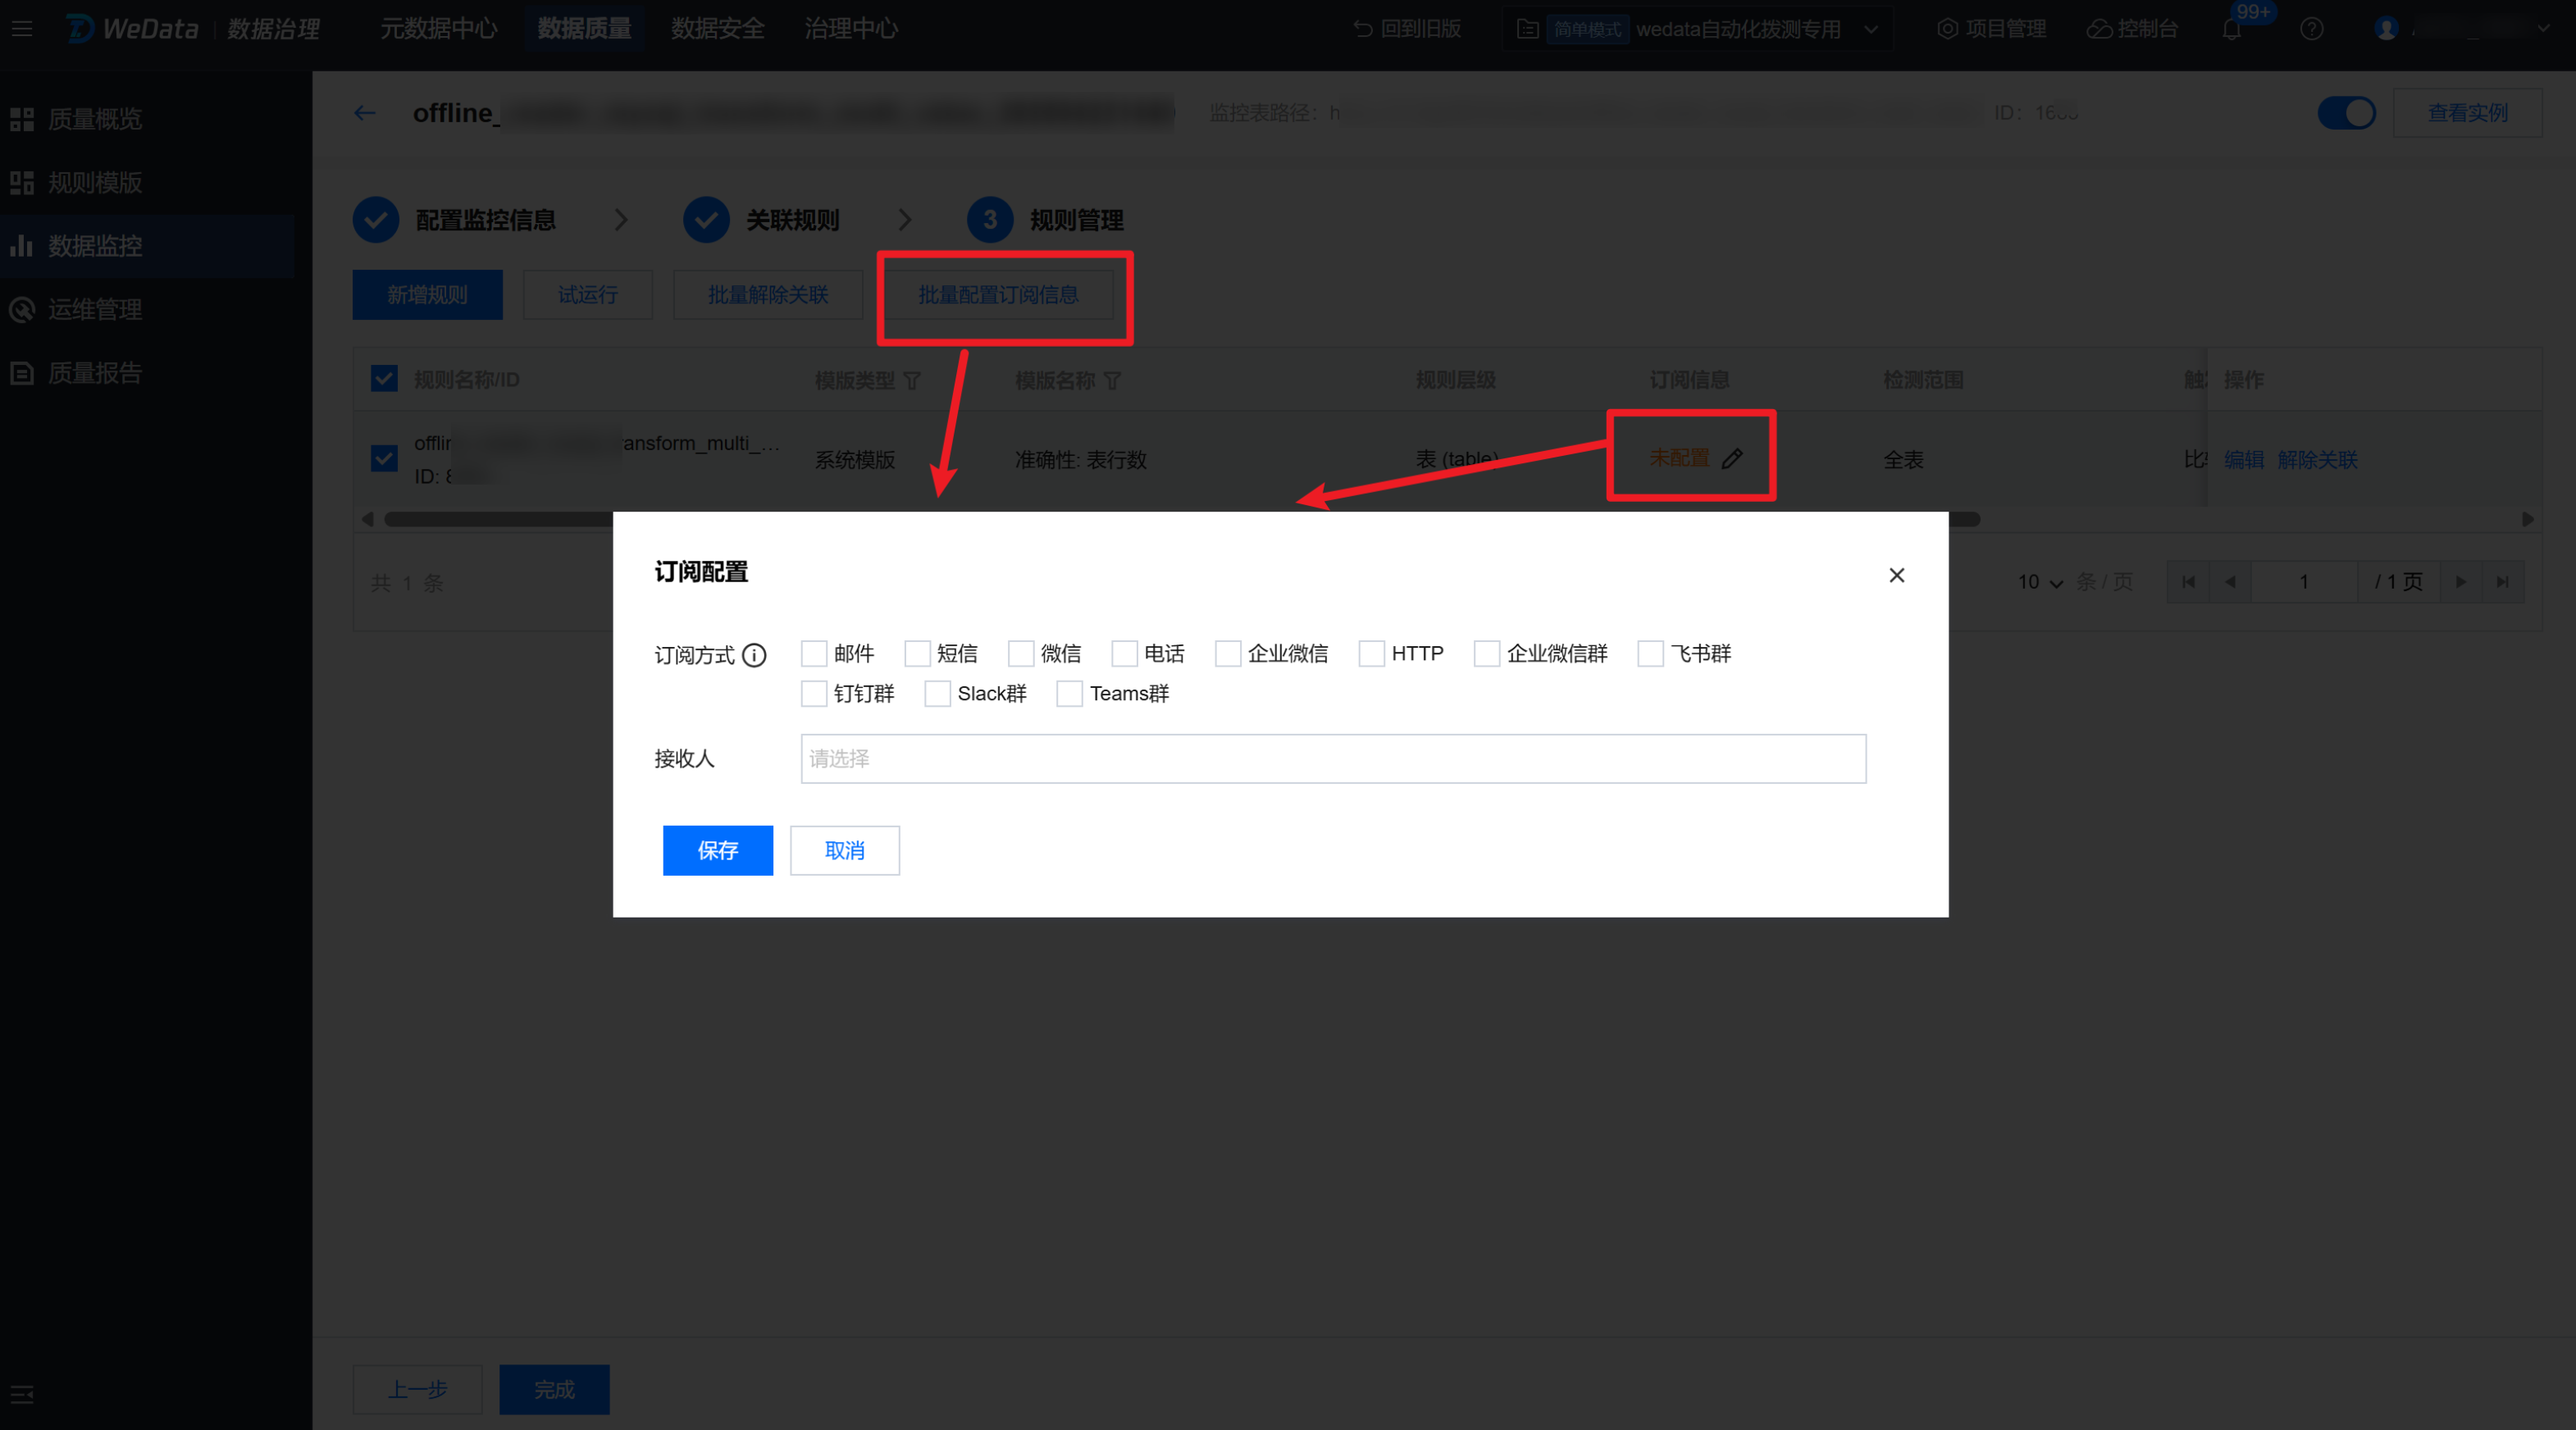Click the 批量解除关联 button

point(768,295)
